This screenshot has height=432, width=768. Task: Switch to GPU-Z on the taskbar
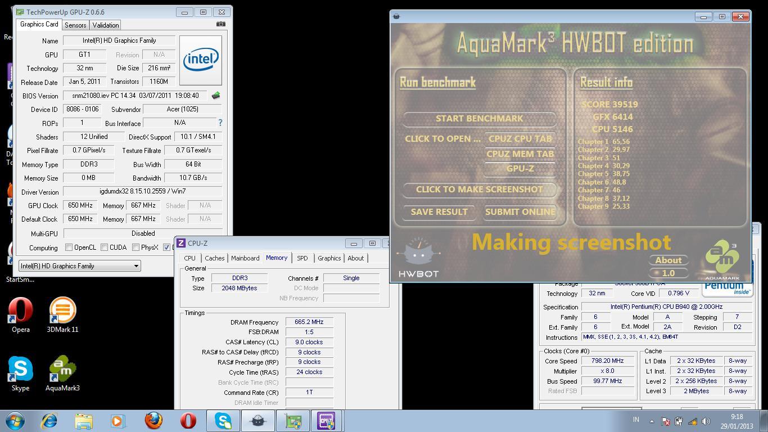[x=293, y=421]
